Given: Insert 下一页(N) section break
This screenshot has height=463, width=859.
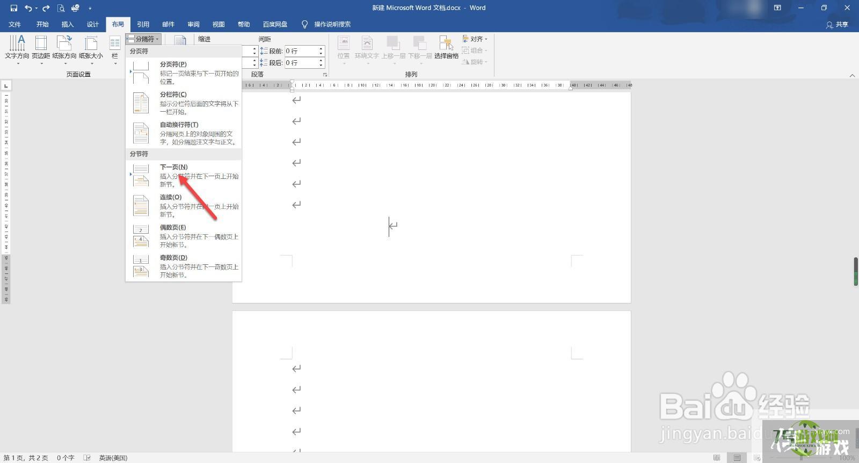Looking at the screenshot, I should pyautogui.click(x=184, y=175).
